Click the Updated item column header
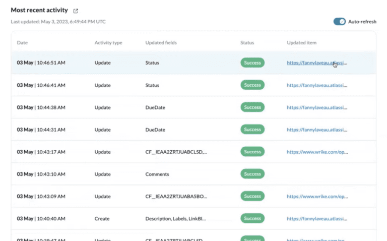 tap(302, 42)
